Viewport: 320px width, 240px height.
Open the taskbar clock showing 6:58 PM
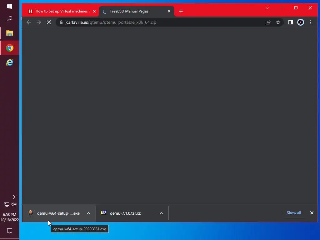pyautogui.click(x=10, y=217)
